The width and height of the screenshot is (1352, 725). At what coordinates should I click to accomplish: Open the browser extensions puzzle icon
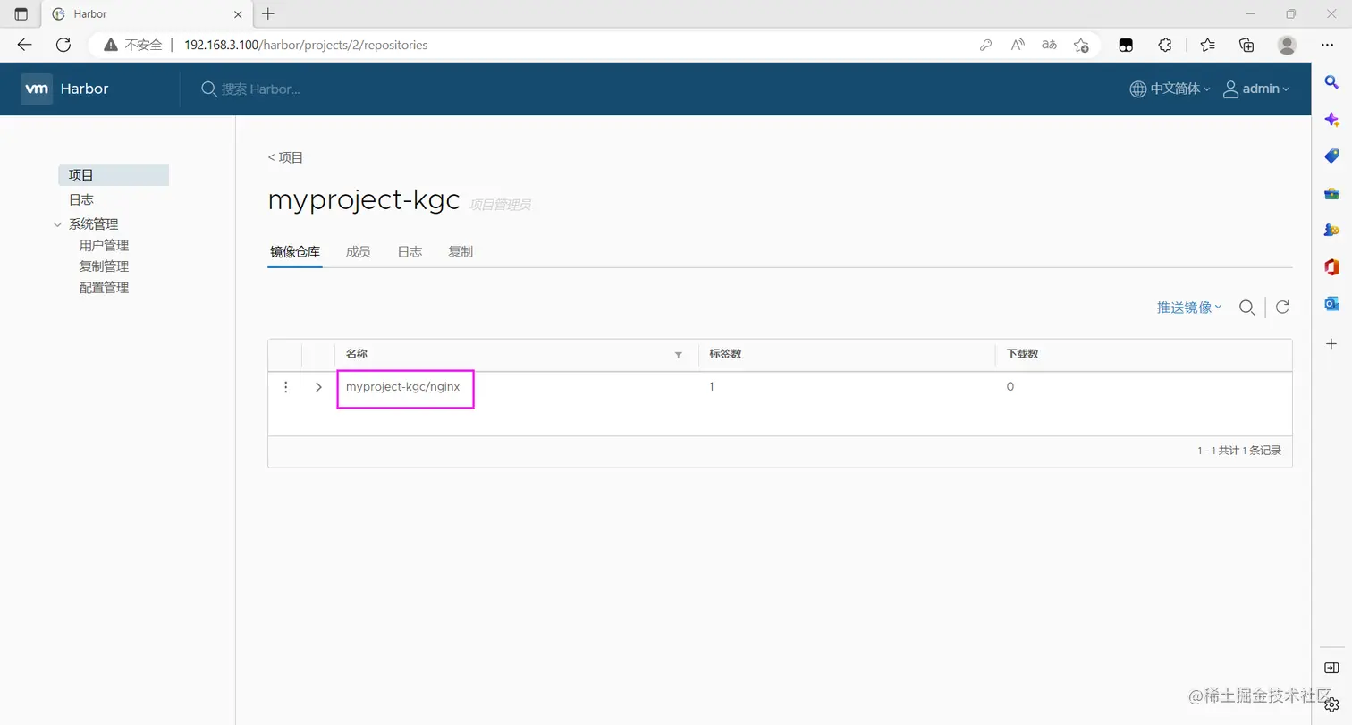pos(1165,45)
